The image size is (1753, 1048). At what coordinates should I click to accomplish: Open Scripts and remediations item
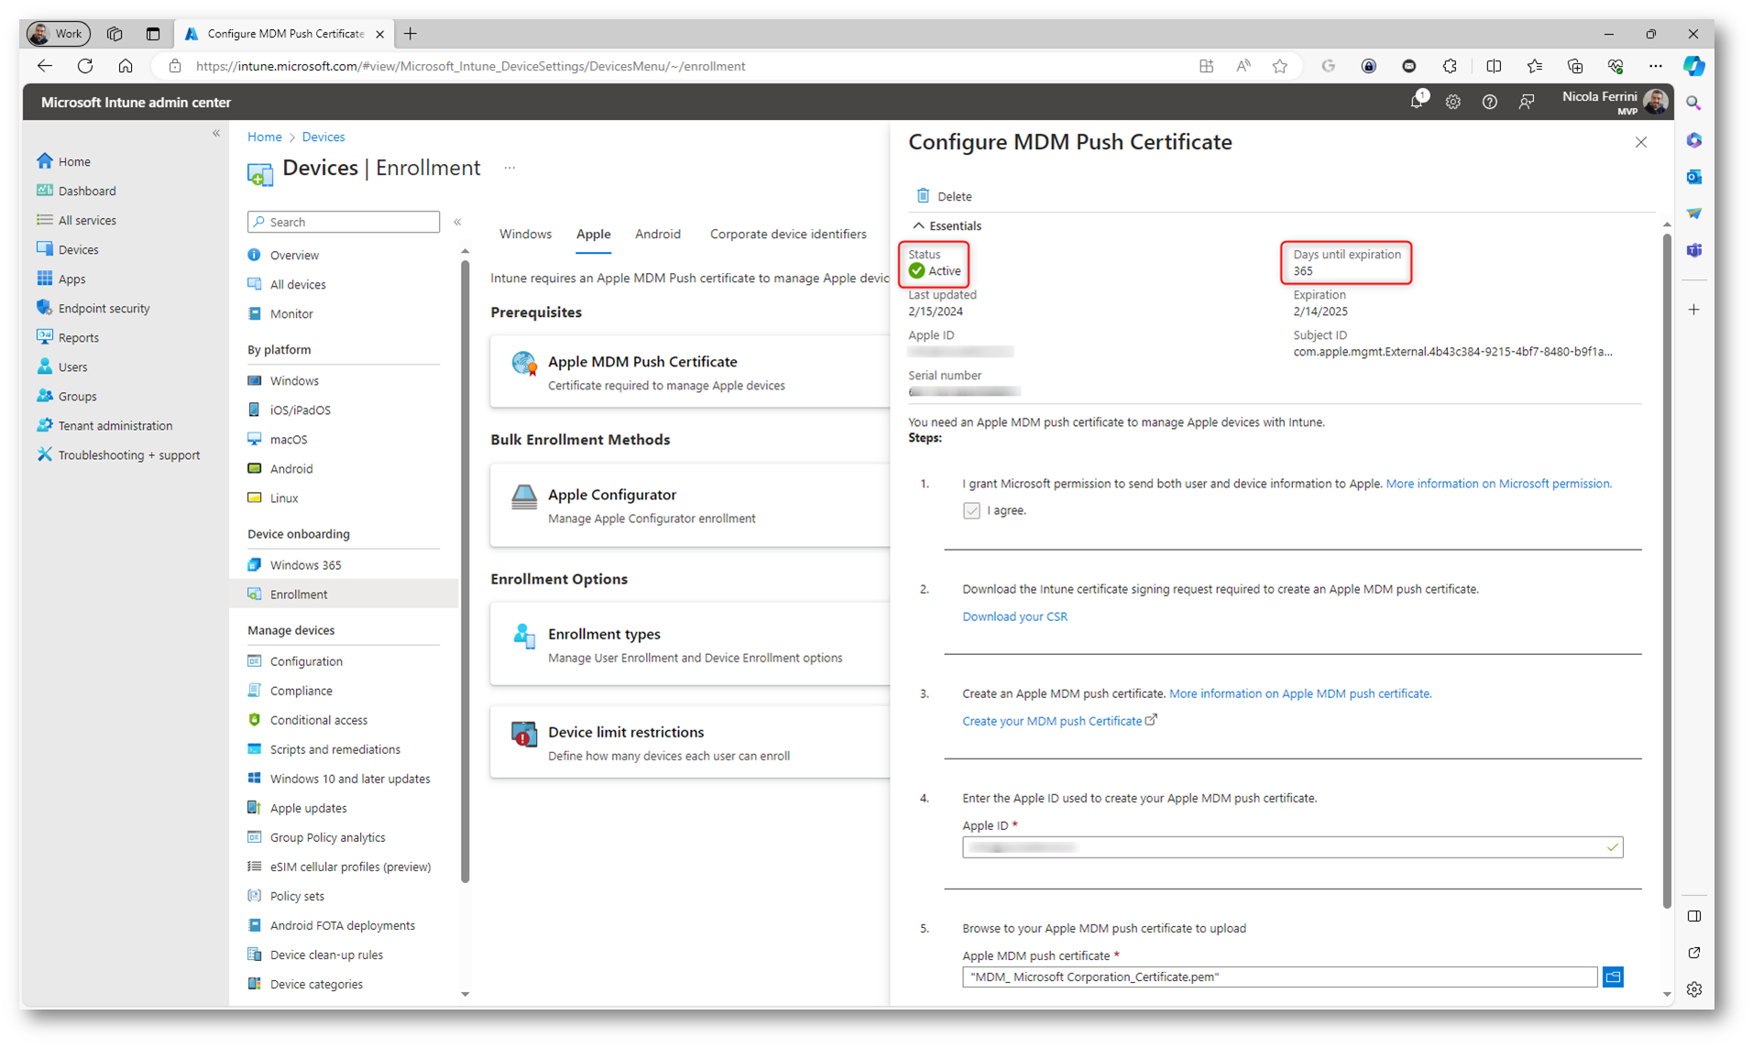tap(334, 748)
